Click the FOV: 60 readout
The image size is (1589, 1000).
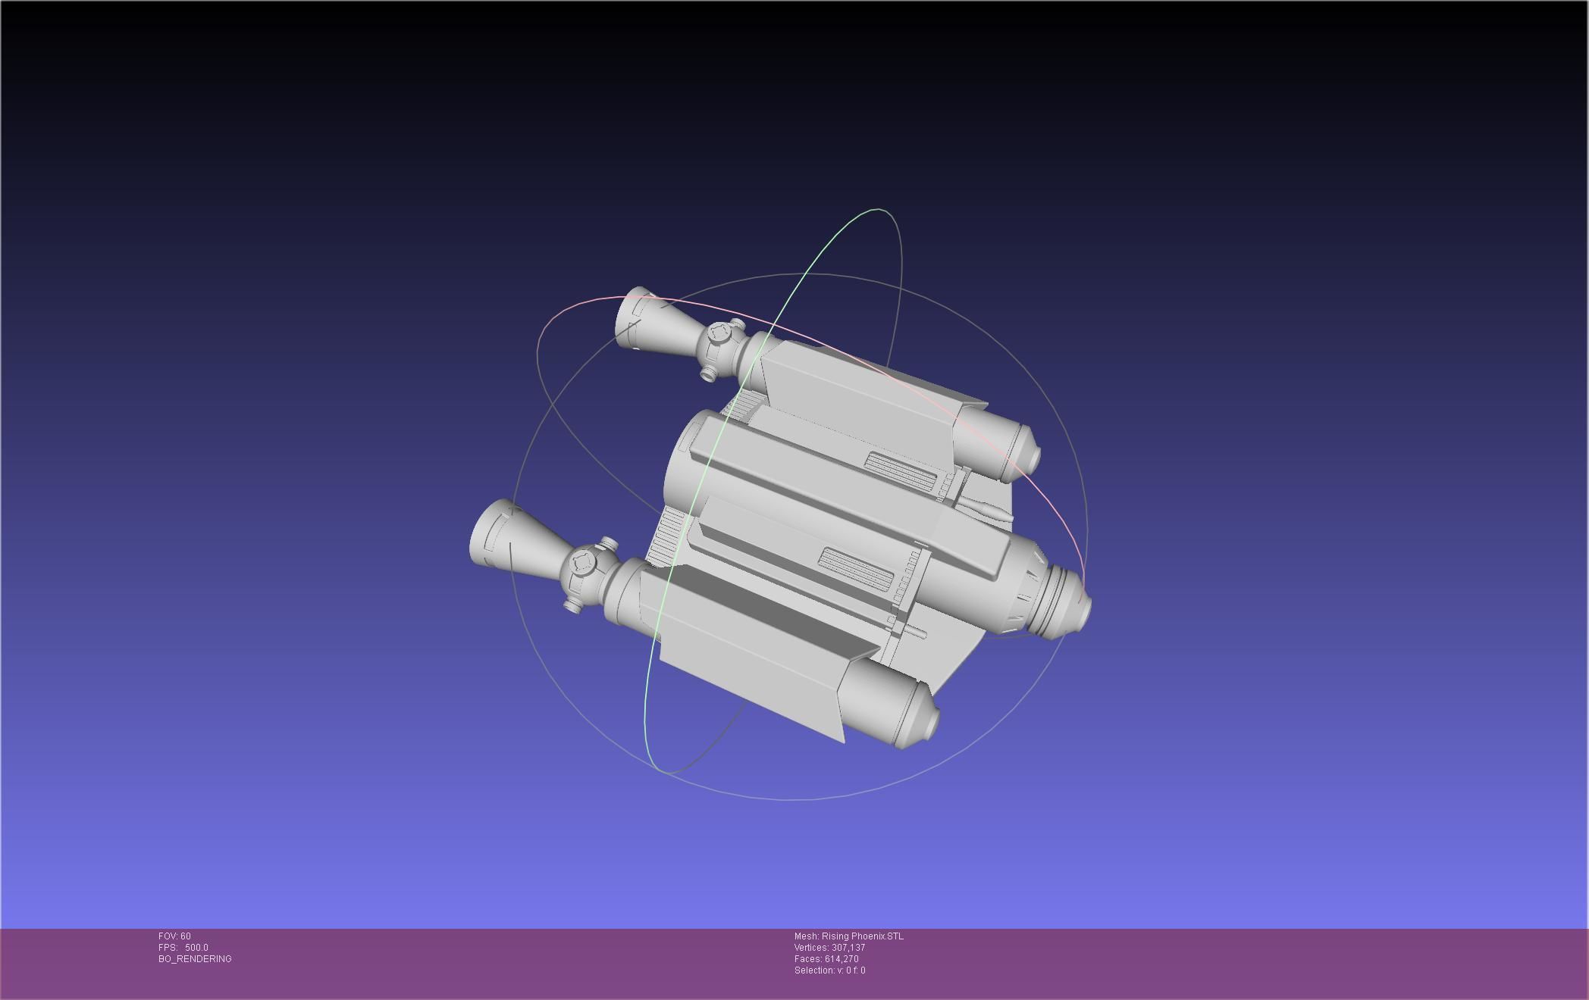click(174, 936)
